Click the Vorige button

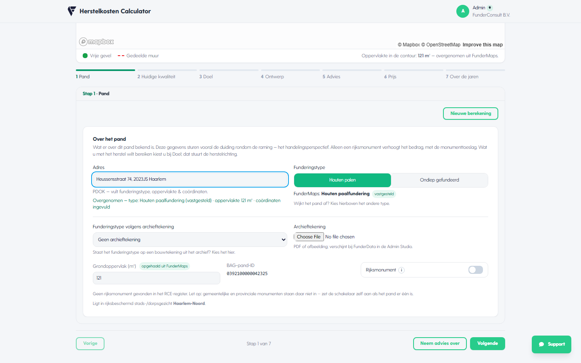pyautogui.click(x=90, y=344)
